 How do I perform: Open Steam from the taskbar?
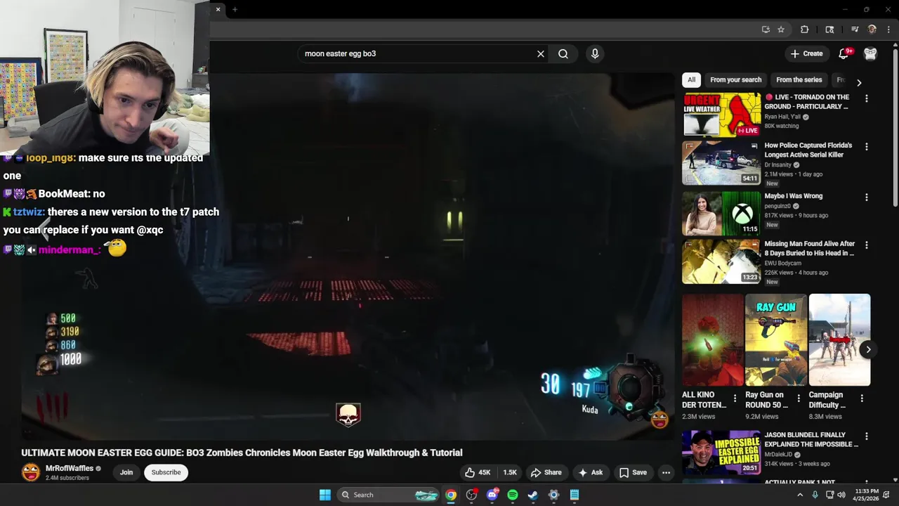pos(533,495)
